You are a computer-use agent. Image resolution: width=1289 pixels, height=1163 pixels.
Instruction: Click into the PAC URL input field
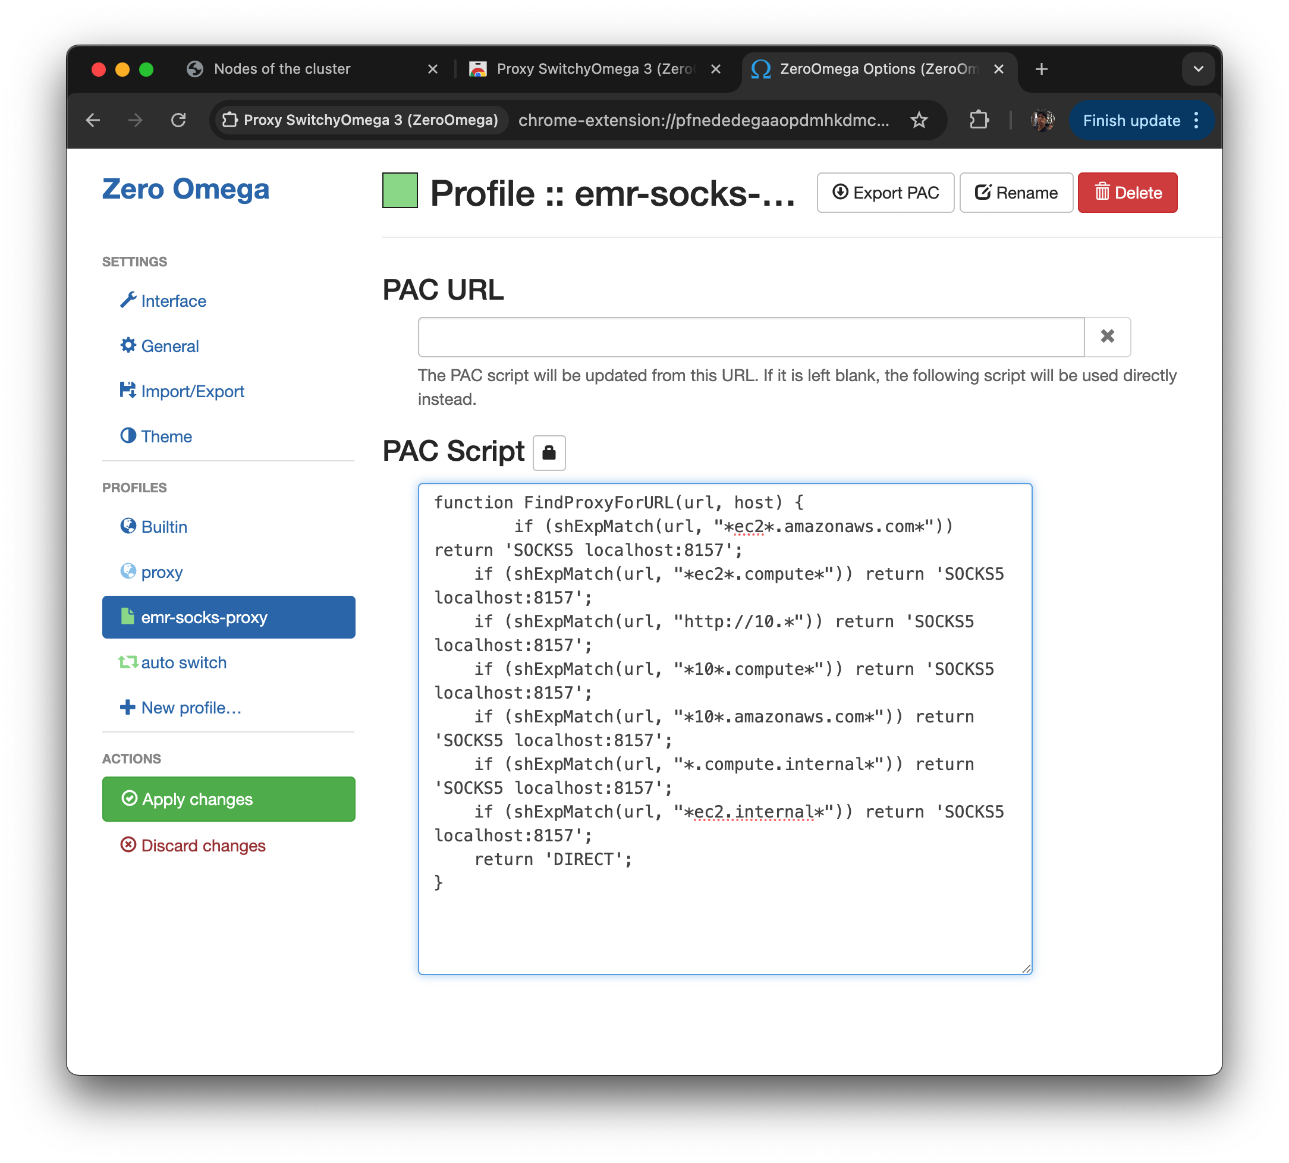751,337
